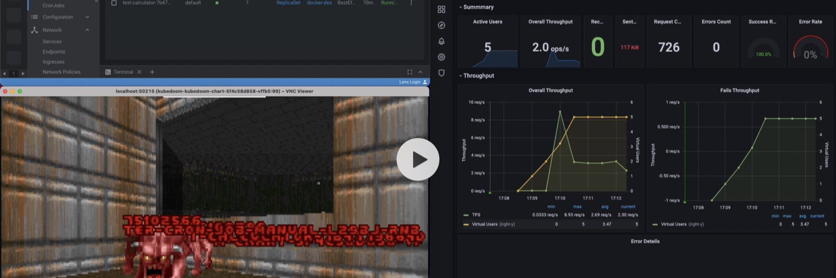Sort Overall Throughput legend by max column

tap(577, 207)
